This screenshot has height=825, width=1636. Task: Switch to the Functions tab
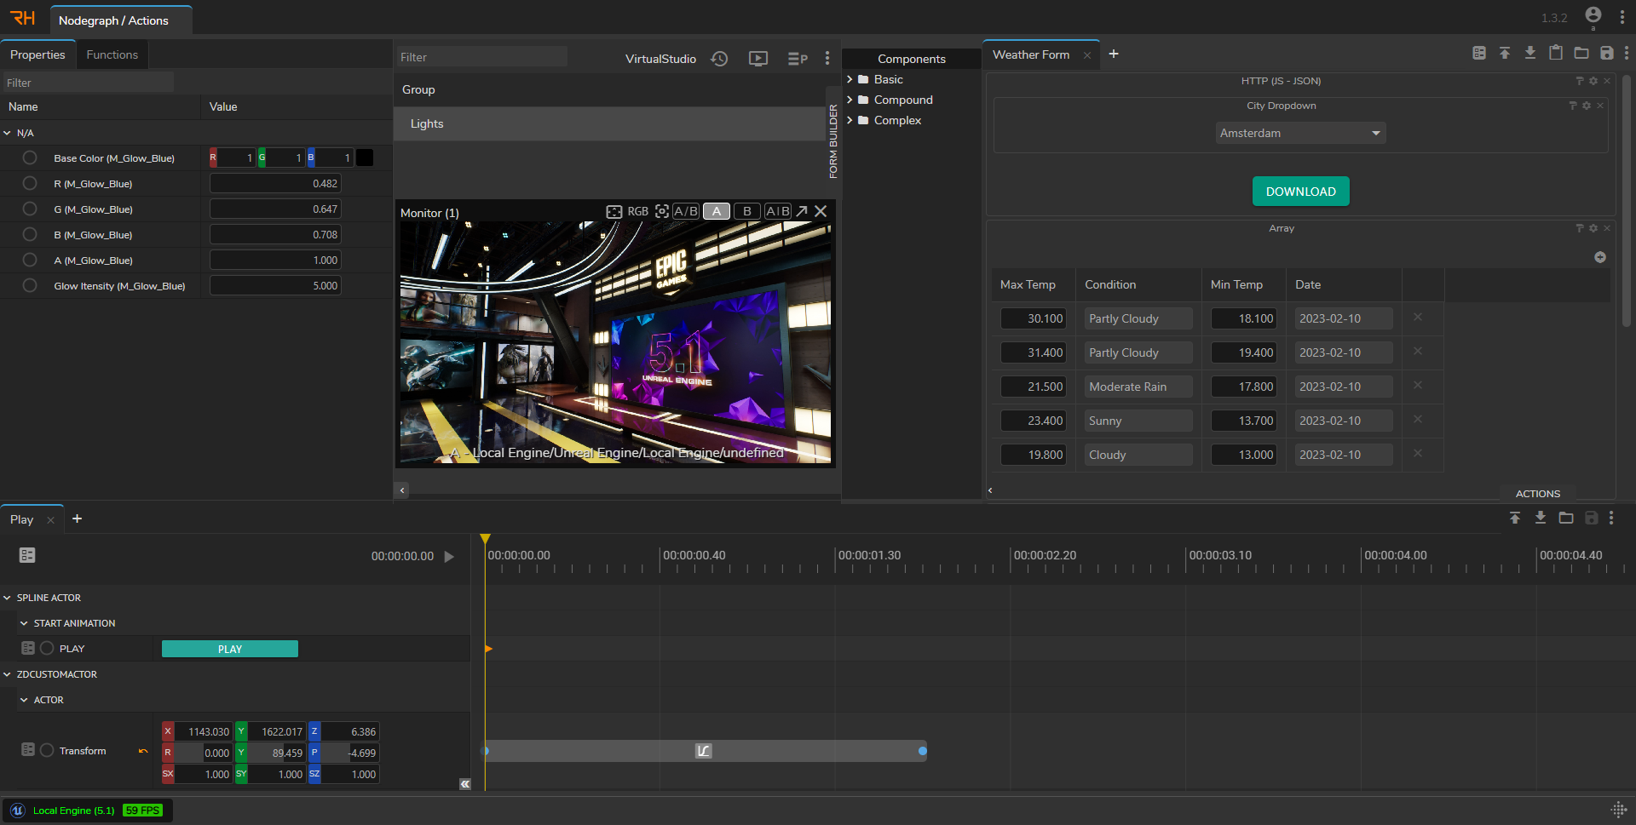pos(112,54)
